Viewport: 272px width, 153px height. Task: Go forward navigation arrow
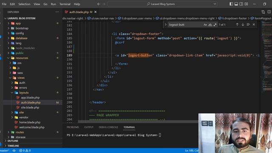pyautogui.click(x=104, y=4)
